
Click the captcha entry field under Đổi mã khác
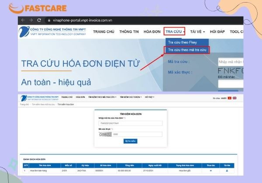[231, 84]
